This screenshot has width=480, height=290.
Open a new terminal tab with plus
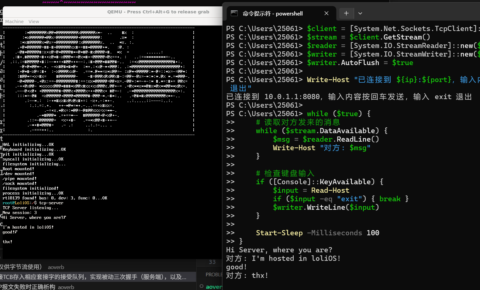346,13
